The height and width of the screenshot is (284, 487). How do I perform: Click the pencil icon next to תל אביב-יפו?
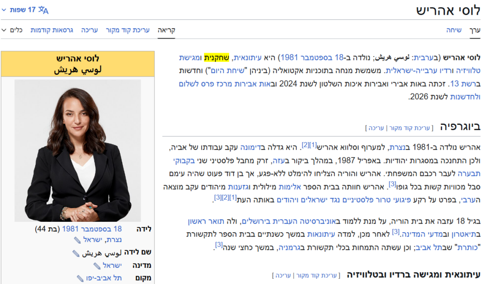tap(80, 278)
